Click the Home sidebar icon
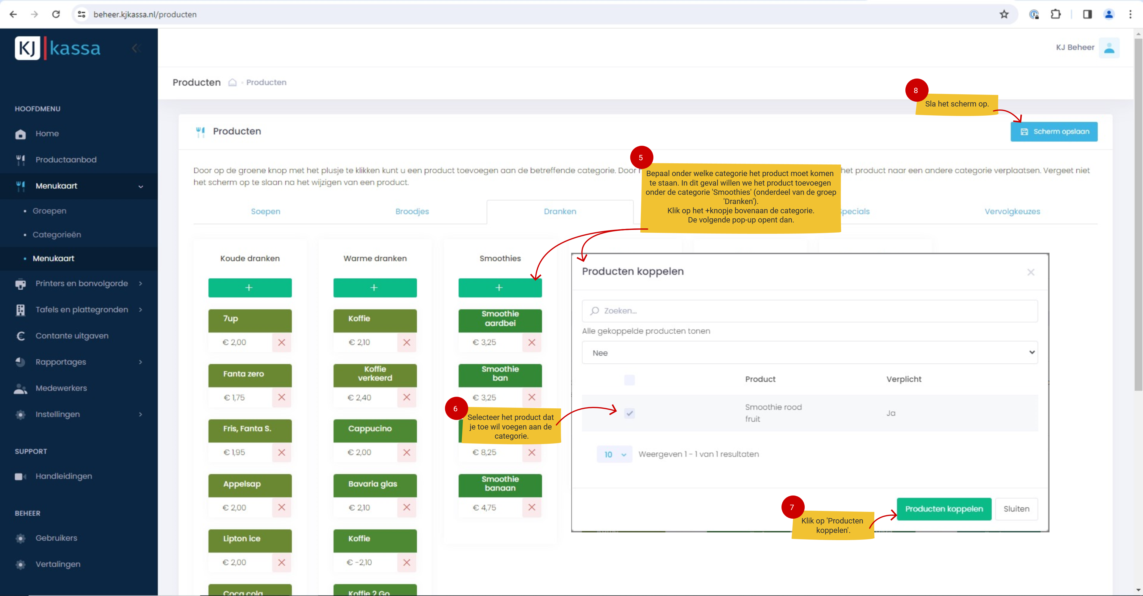The height and width of the screenshot is (596, 1143). [x=21, y=134]
